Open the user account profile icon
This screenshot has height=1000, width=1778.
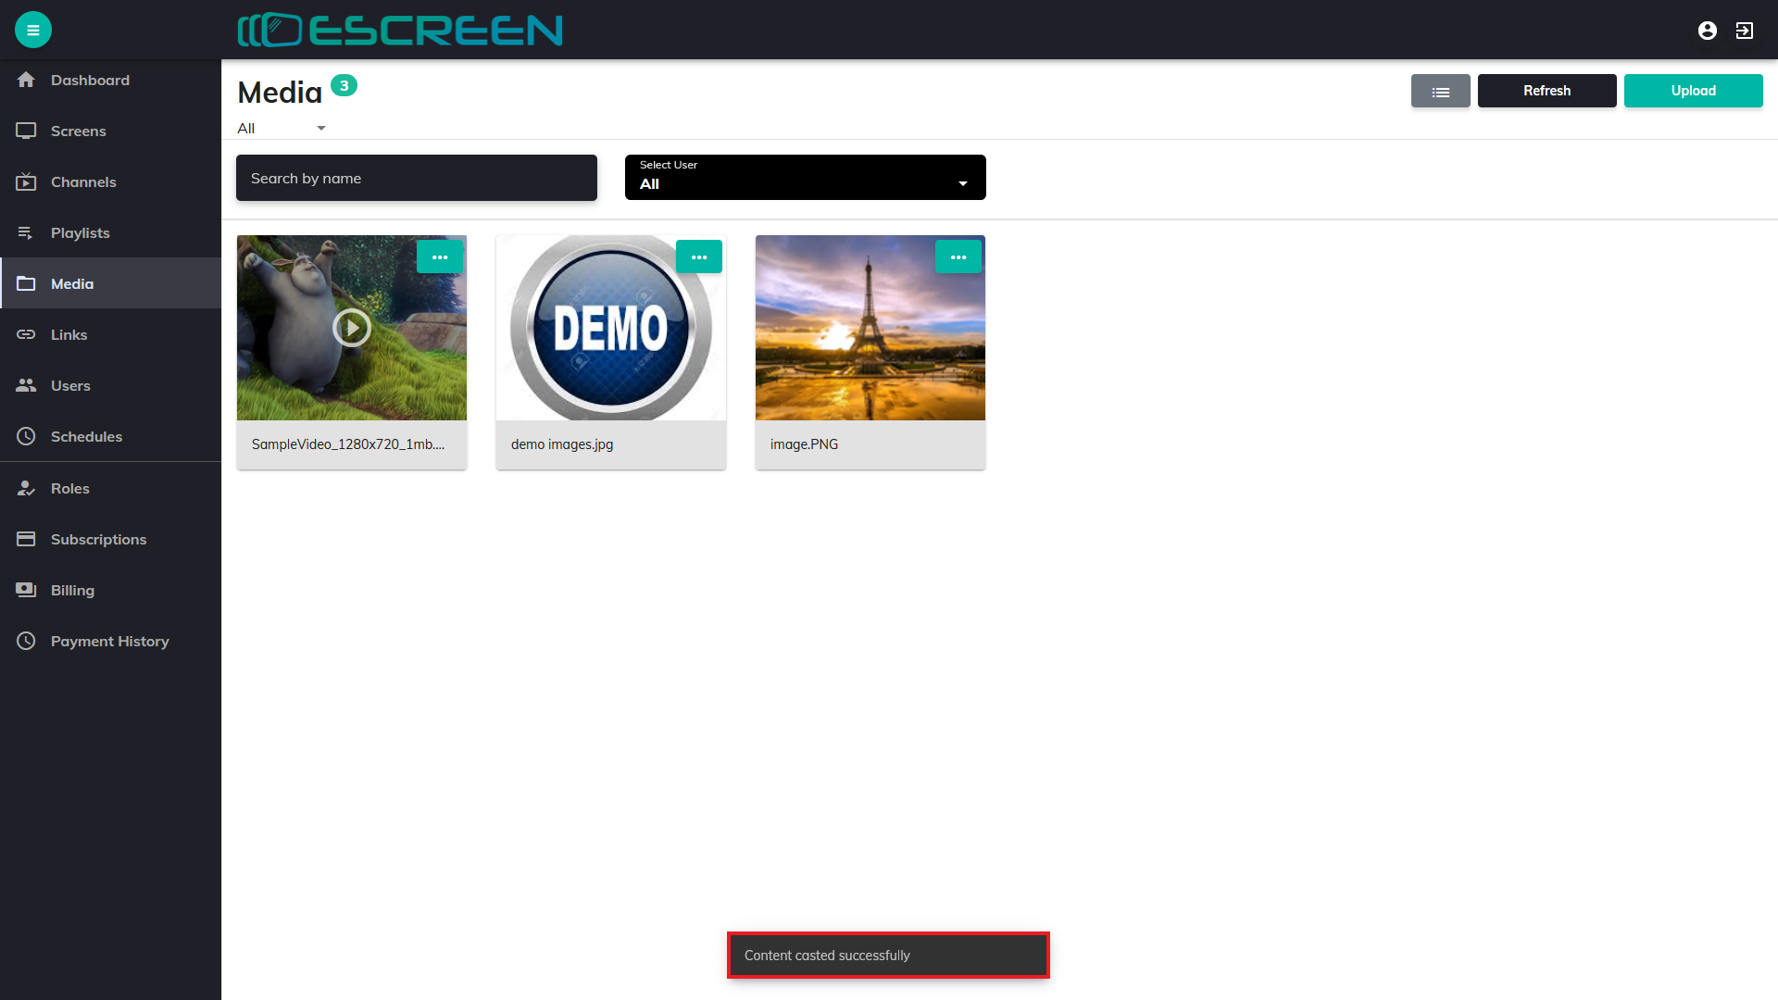pyautogui.click(x=1708, y=31)
